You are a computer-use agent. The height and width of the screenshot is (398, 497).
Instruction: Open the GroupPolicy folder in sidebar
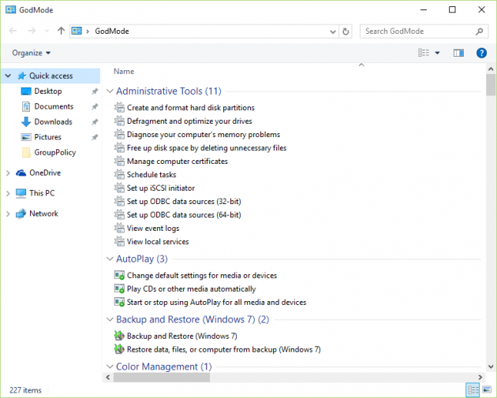point(55,153)
